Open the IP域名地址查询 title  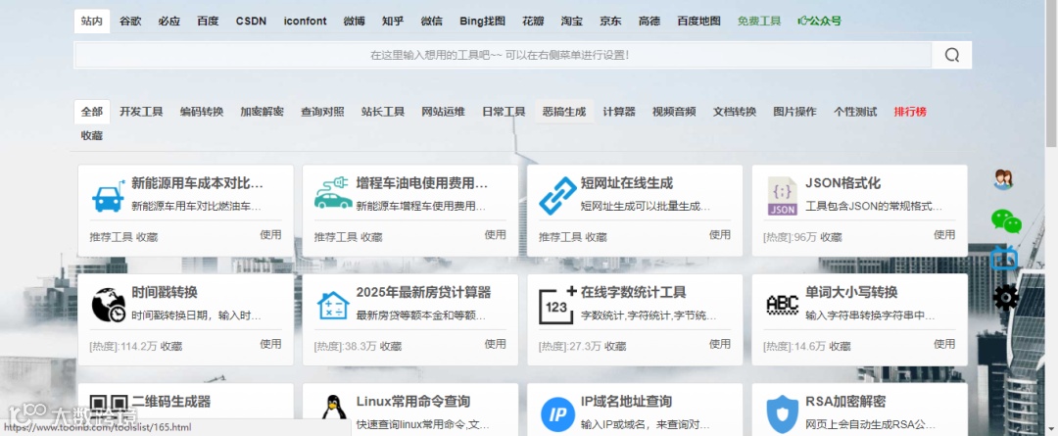[626, 402]
